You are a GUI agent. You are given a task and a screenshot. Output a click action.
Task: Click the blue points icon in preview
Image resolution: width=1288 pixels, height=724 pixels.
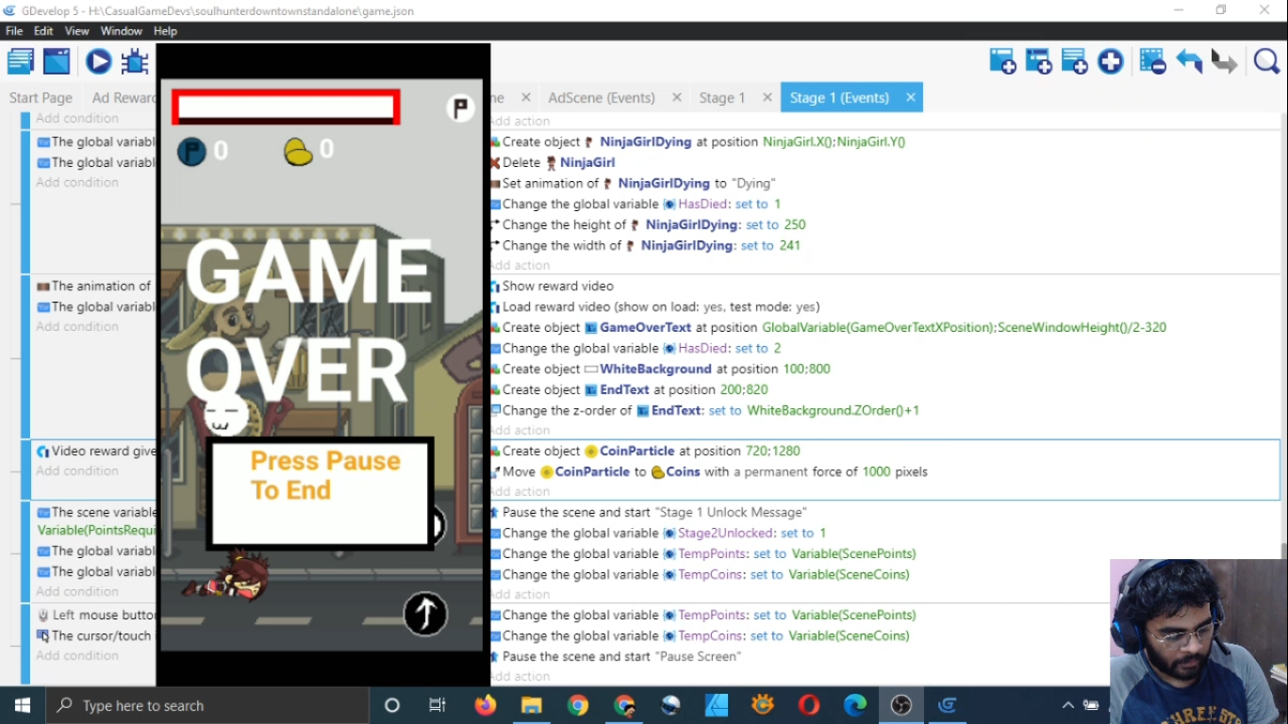tap(191, 151)
